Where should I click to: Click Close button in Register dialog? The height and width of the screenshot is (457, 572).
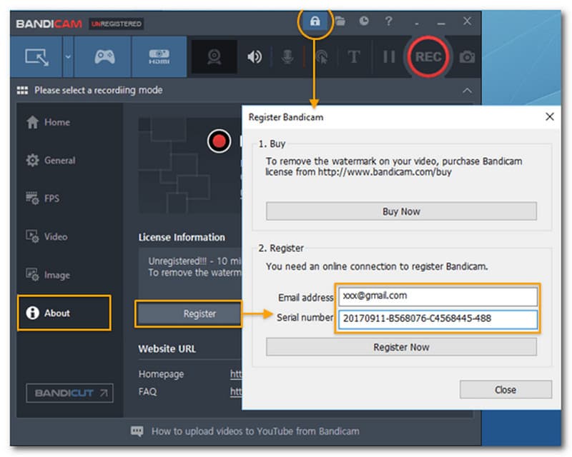point(506,390)
